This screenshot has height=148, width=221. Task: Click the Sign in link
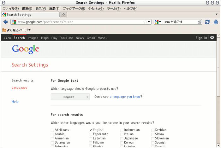click(x=201, y=38)
